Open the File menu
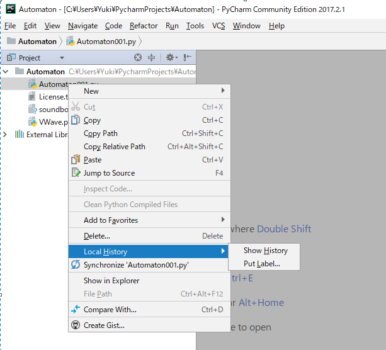Image resolution: width=386 pixels, height=350 pixels. (10, 26)
